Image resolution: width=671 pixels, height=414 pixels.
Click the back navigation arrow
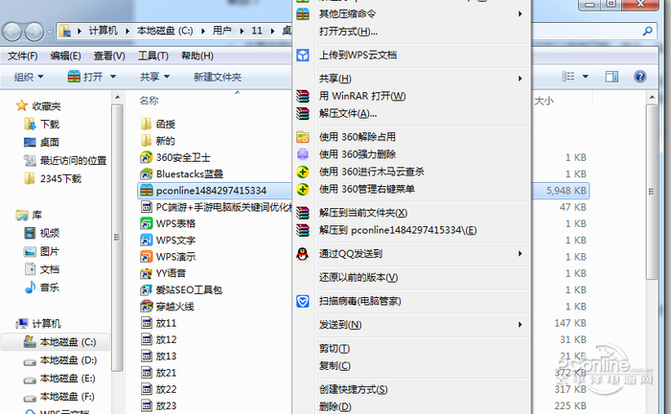click(x=12, y=32)
